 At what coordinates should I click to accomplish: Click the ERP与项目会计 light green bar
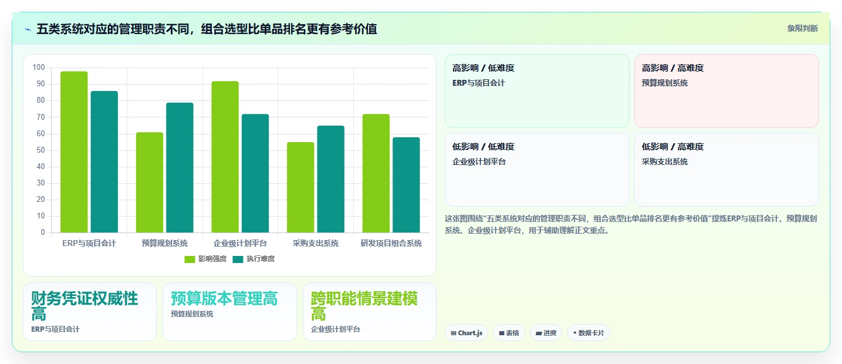pyautogui.click(x=74, y=152)
